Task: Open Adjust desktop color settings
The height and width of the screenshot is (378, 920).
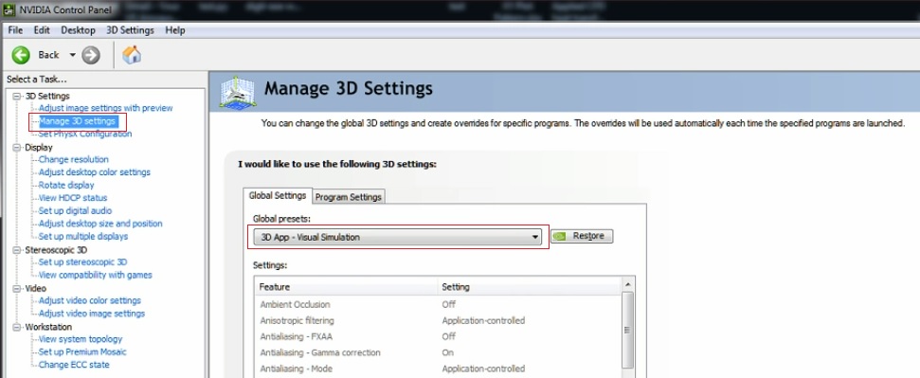Action: click(x=95, y=172)
